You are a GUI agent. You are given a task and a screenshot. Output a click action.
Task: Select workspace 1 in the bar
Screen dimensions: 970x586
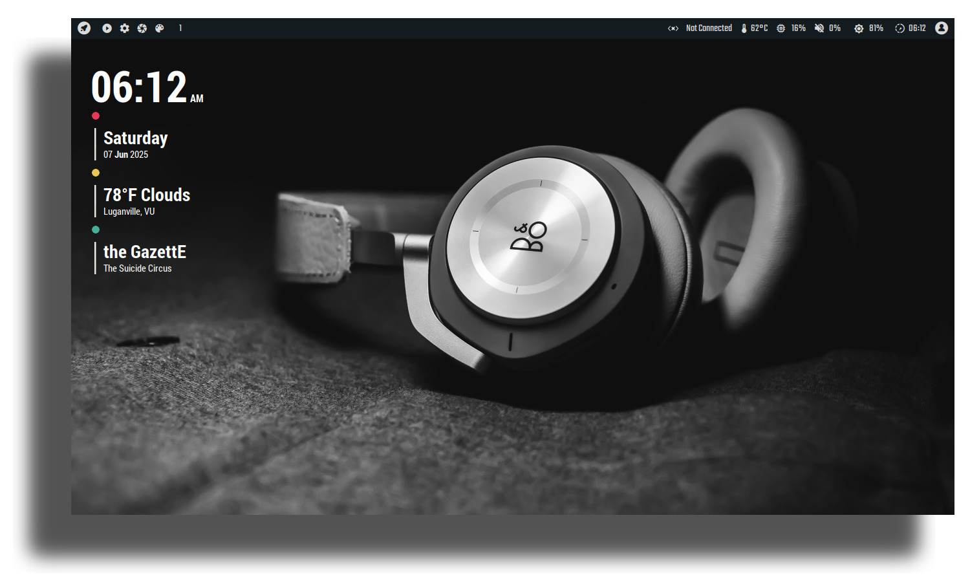click(180, 28)
